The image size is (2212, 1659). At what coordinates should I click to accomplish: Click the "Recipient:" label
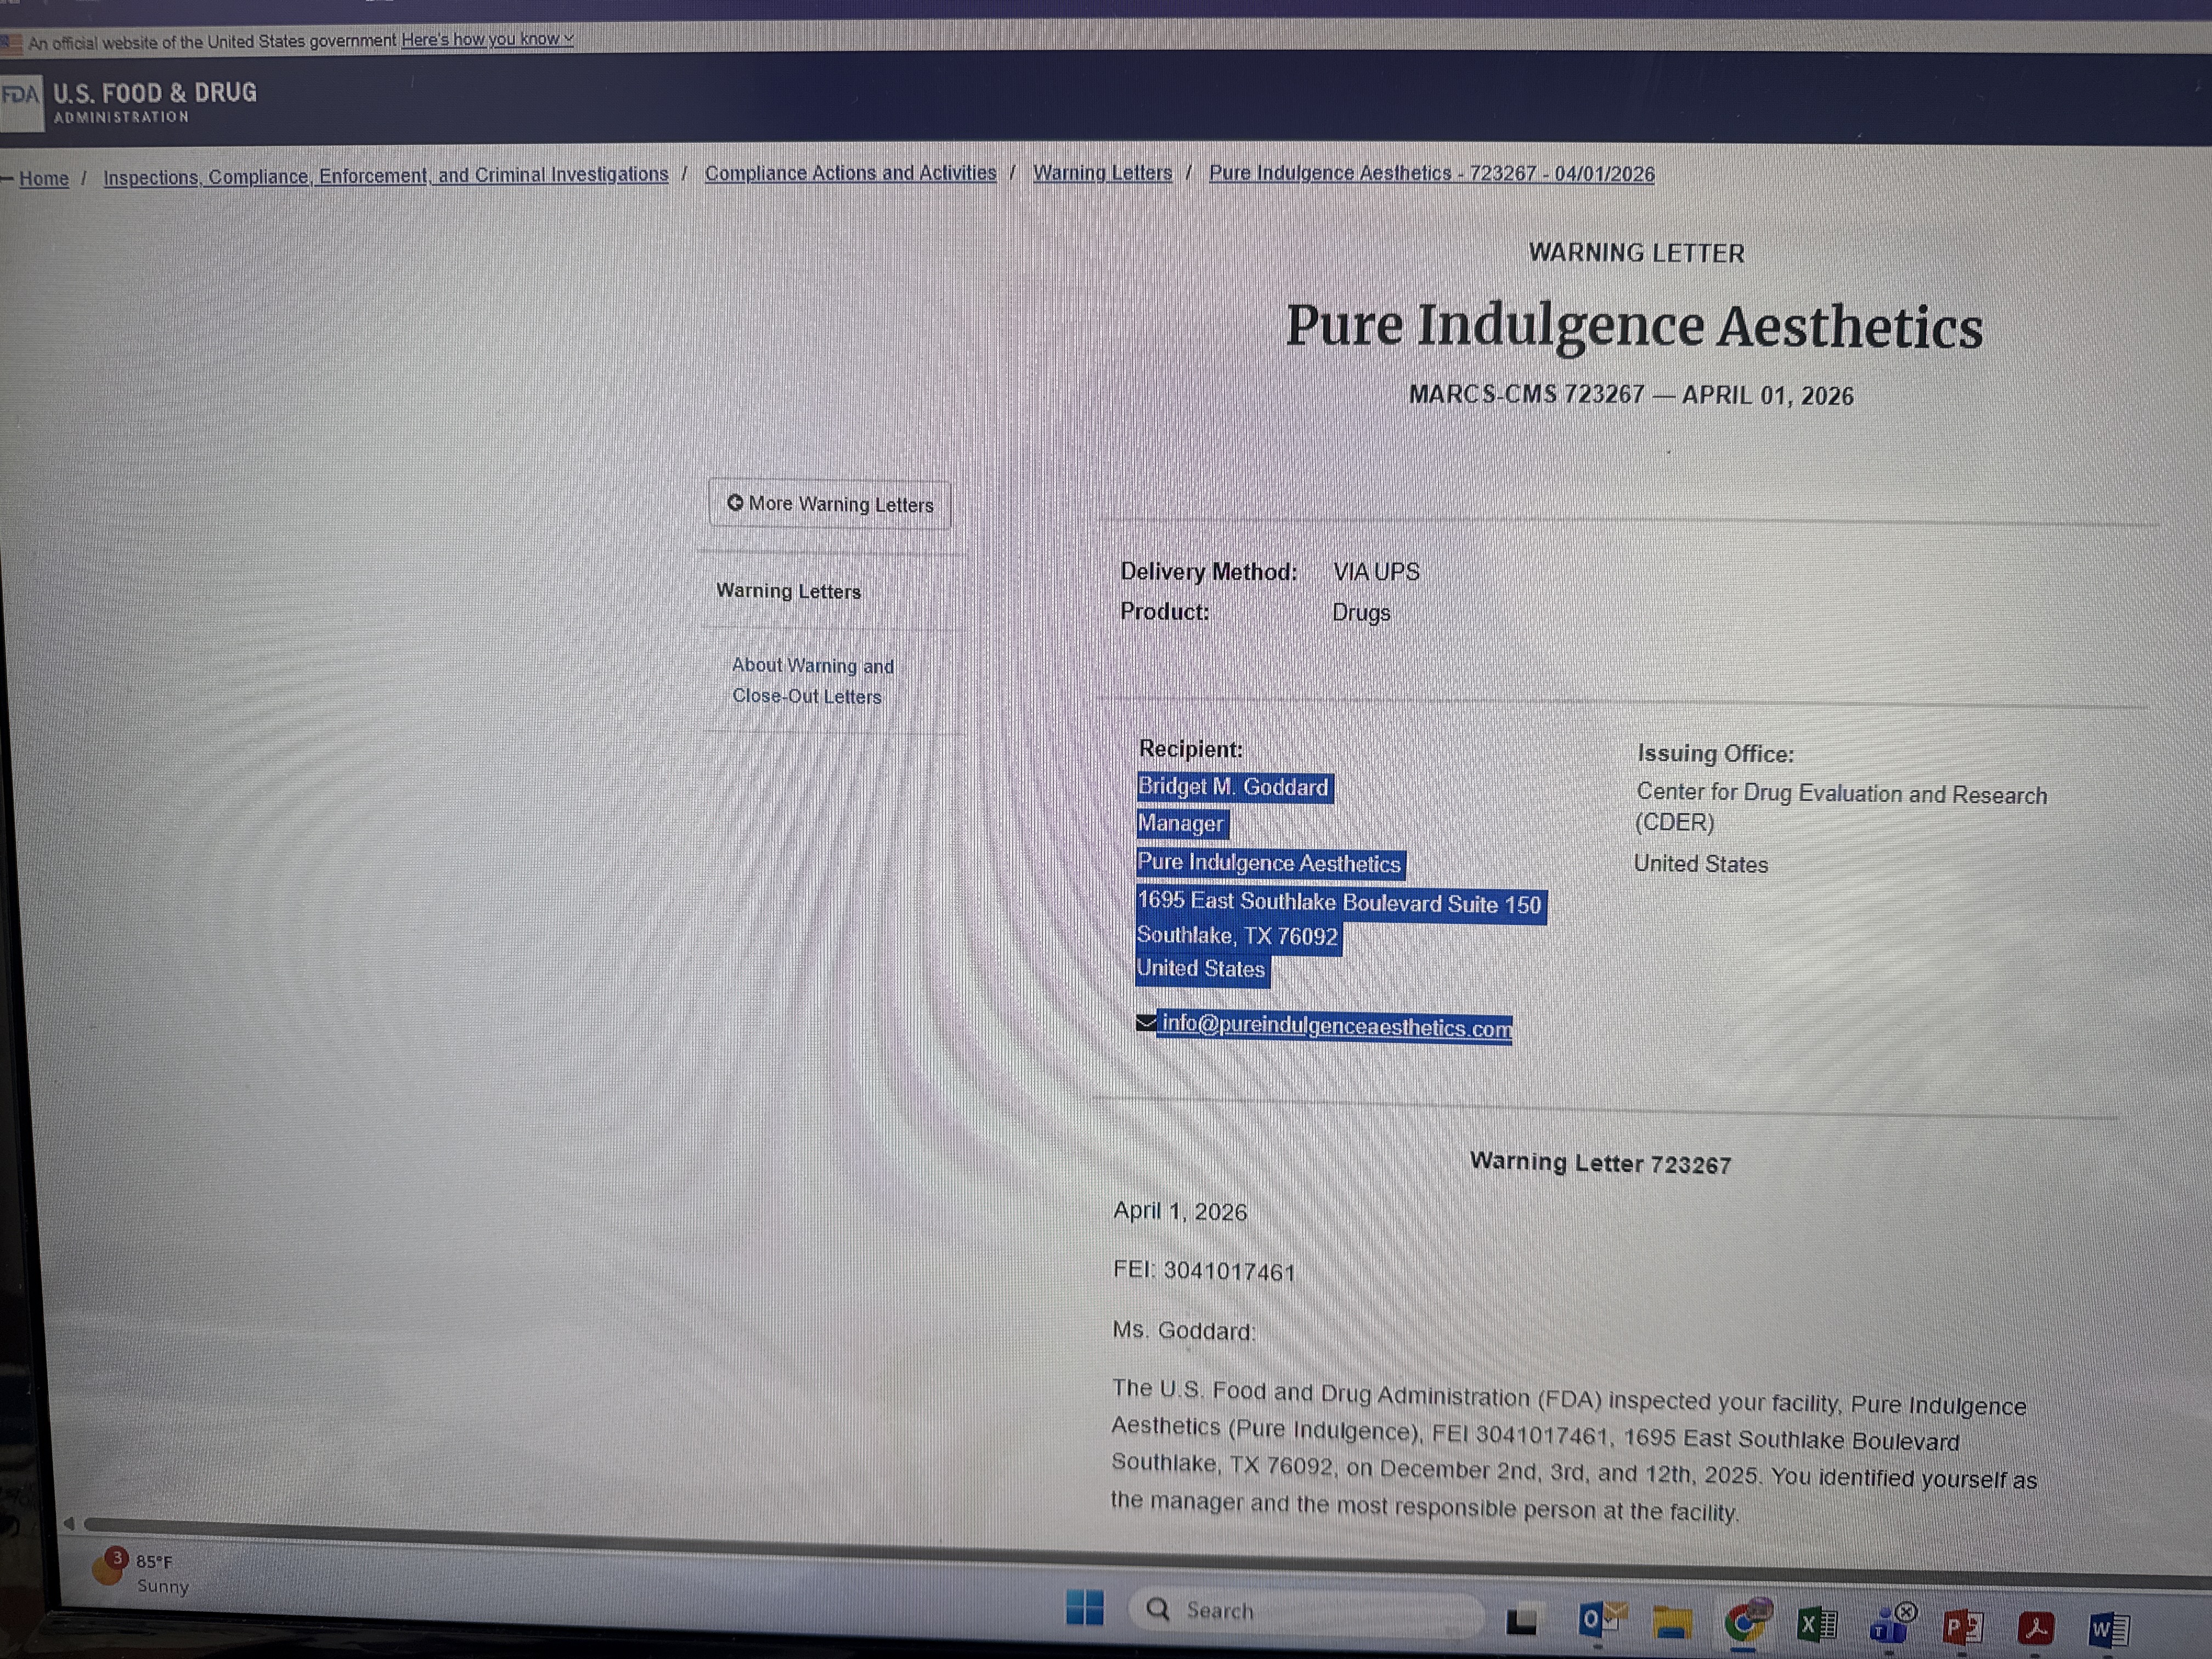click(1191, 749)
